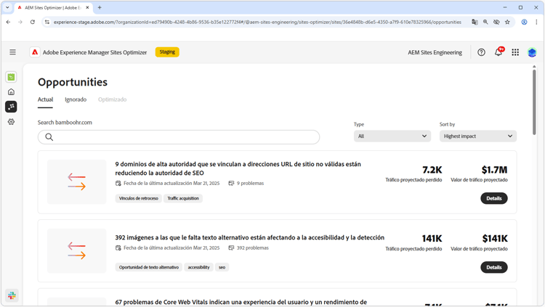The height and width of the screenshot is (307, 545).
Task: Click the 392 imágenes opportunity thumbnail
Action: tap(77, 250)
